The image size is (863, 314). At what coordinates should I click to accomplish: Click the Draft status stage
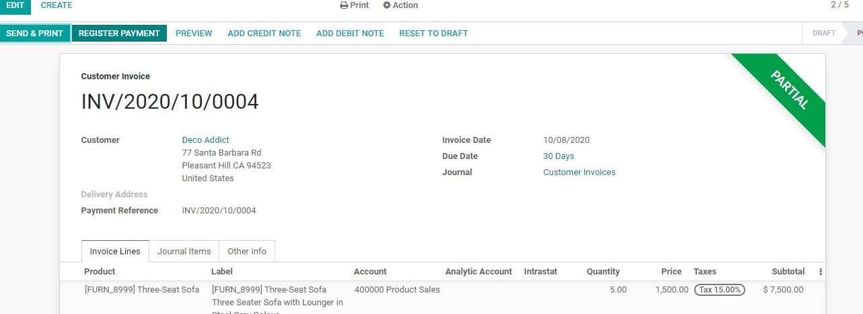[823, 33]
